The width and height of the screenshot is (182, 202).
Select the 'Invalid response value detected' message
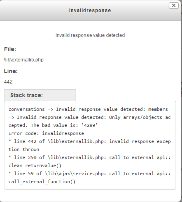[90, 35]
